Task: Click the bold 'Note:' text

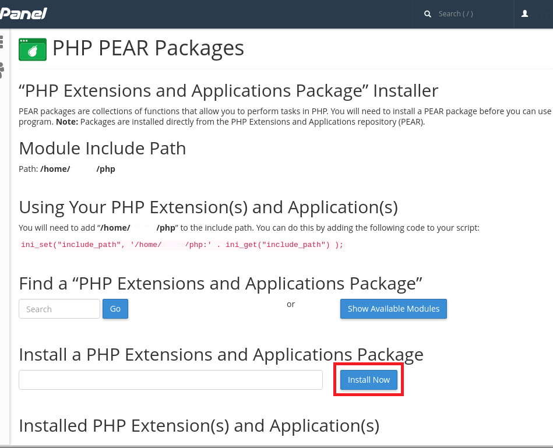Action: point(67,122)
